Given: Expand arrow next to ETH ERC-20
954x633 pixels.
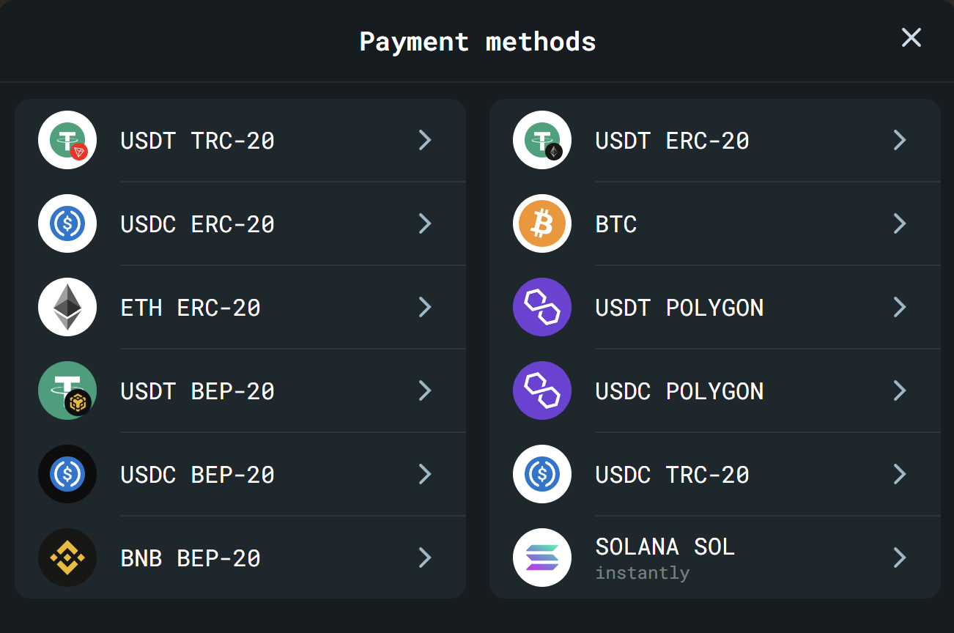Looking at the screenshot, I should tap(425, 307).
